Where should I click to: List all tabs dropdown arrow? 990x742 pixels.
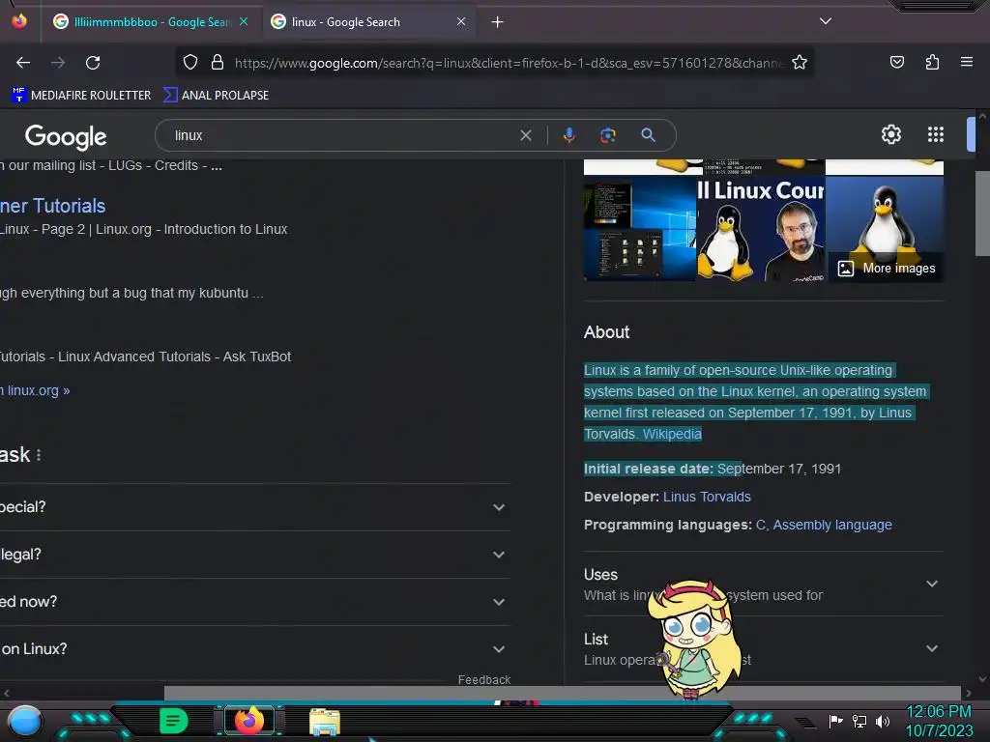826,21
